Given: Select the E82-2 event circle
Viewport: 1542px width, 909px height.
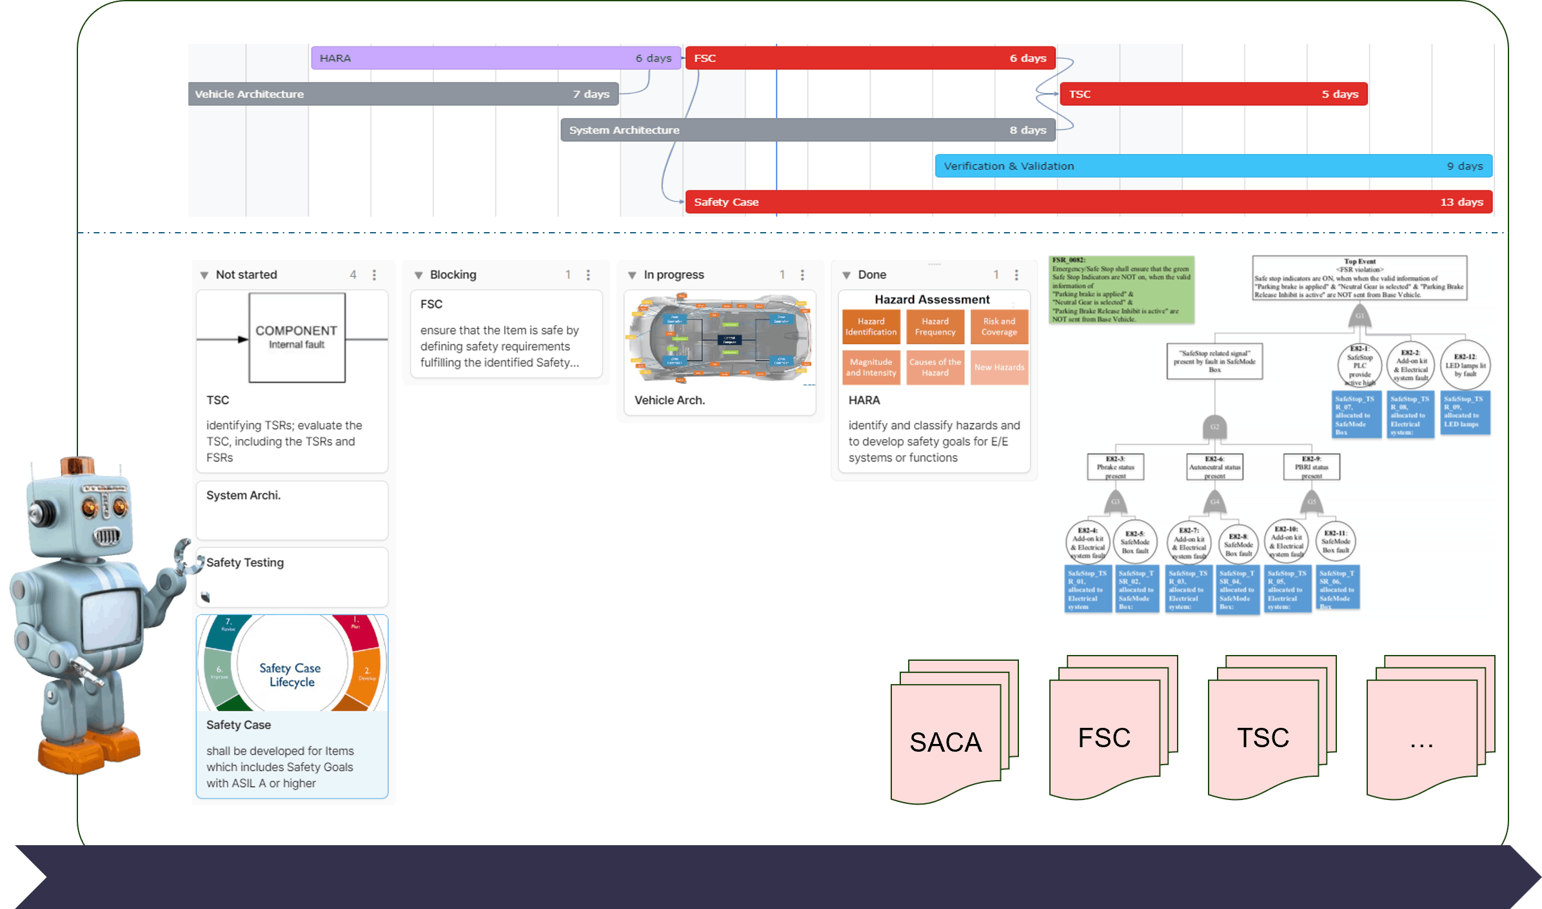Looking at the screenshot, I should click(x=1410, y=365).
